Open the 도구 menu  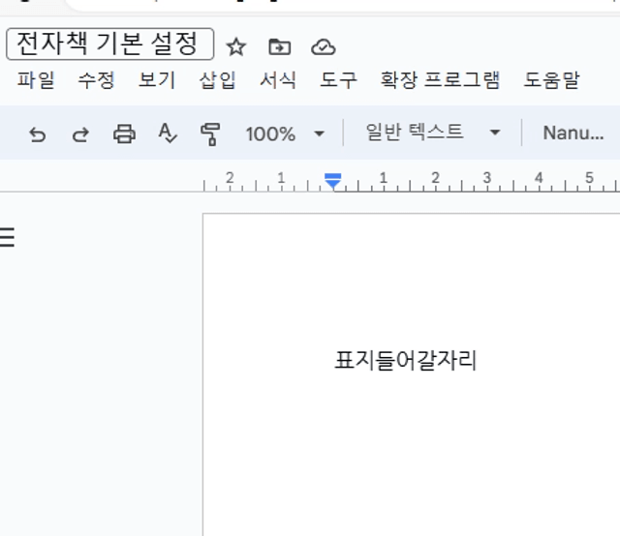coord(338,79)
